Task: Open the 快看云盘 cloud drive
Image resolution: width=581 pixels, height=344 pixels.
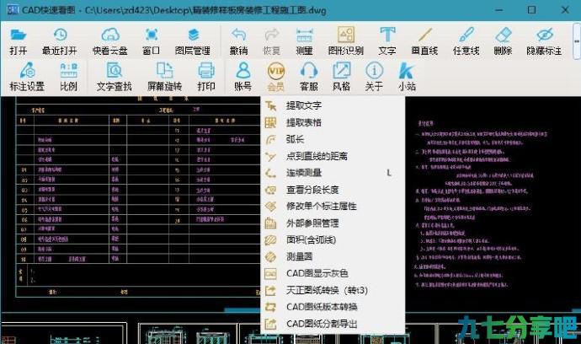Action: point(110,41)
